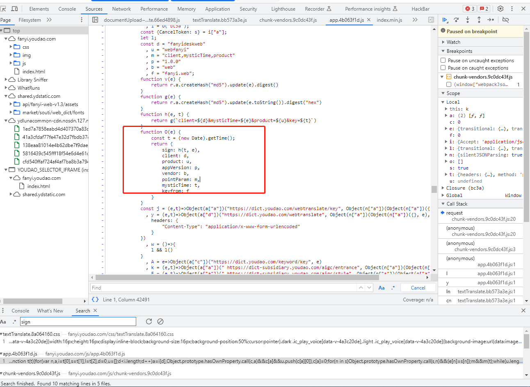Click the single Step debugger icon
This screenshot has width=530, height=387.
pos(491,20)
